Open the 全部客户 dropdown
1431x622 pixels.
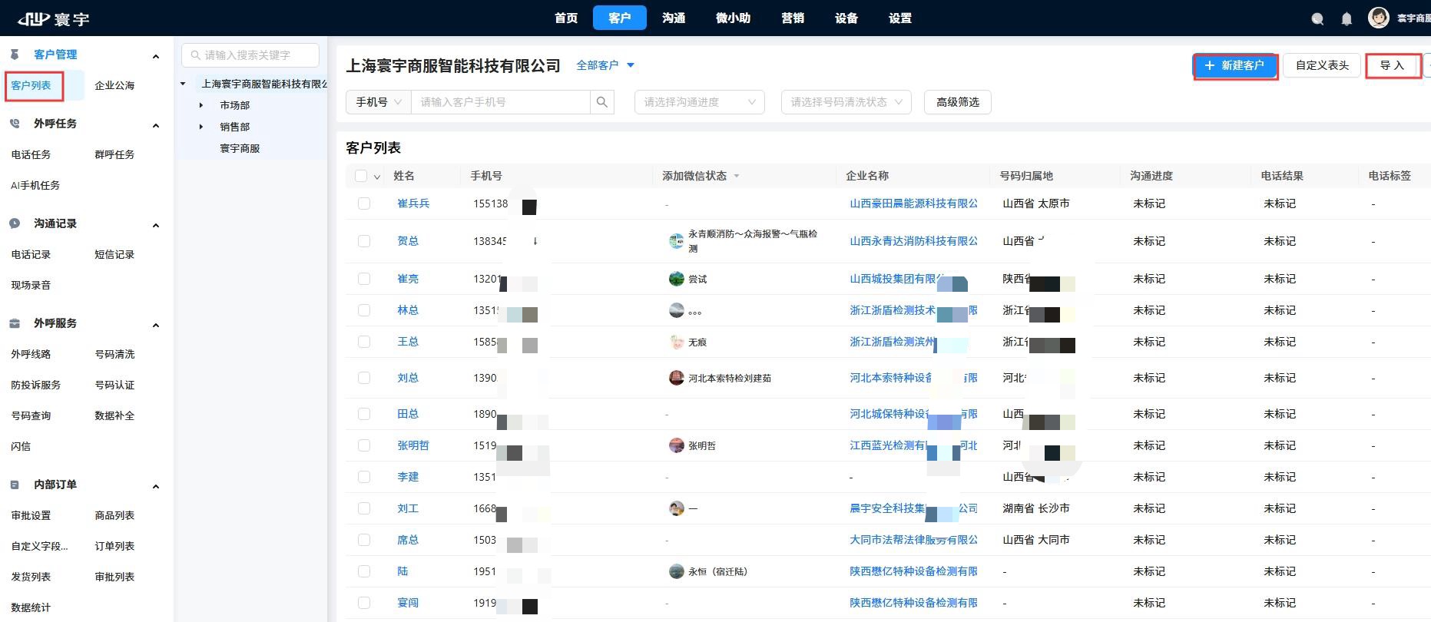tap(605, 65)
